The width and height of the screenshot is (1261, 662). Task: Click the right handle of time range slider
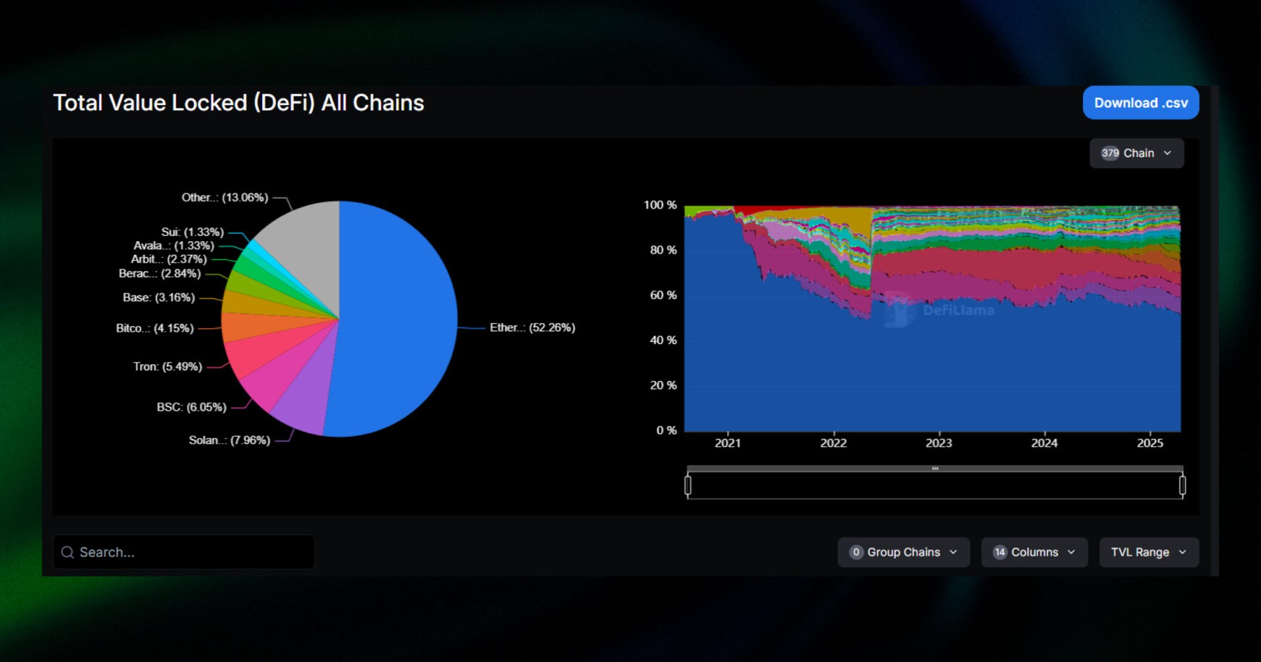(x=1182, y=485)
